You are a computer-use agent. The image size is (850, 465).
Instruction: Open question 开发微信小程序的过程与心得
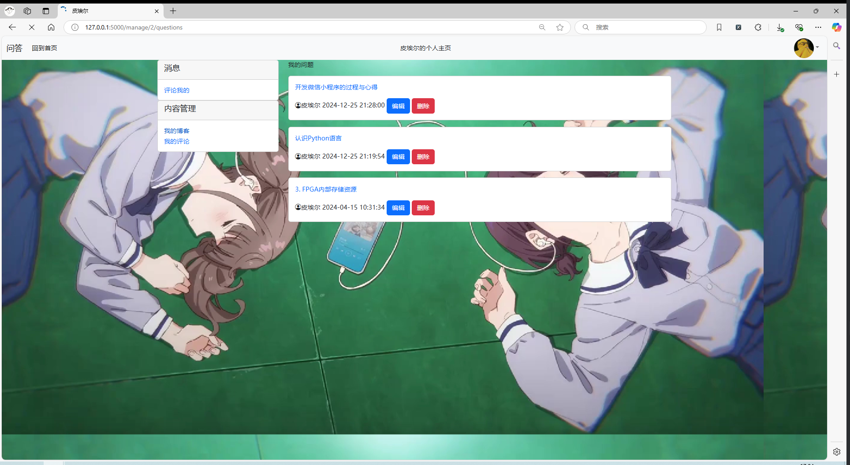[336, 87]
